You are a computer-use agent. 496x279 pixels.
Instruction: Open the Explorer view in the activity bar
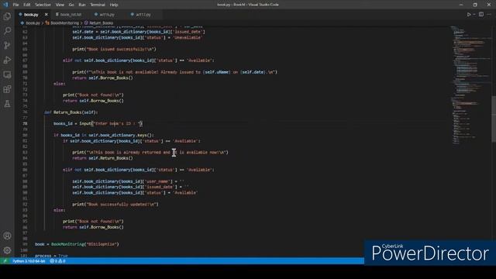[x=7, y=16]
